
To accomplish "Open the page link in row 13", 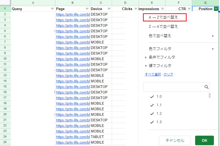I will (73, 76).
